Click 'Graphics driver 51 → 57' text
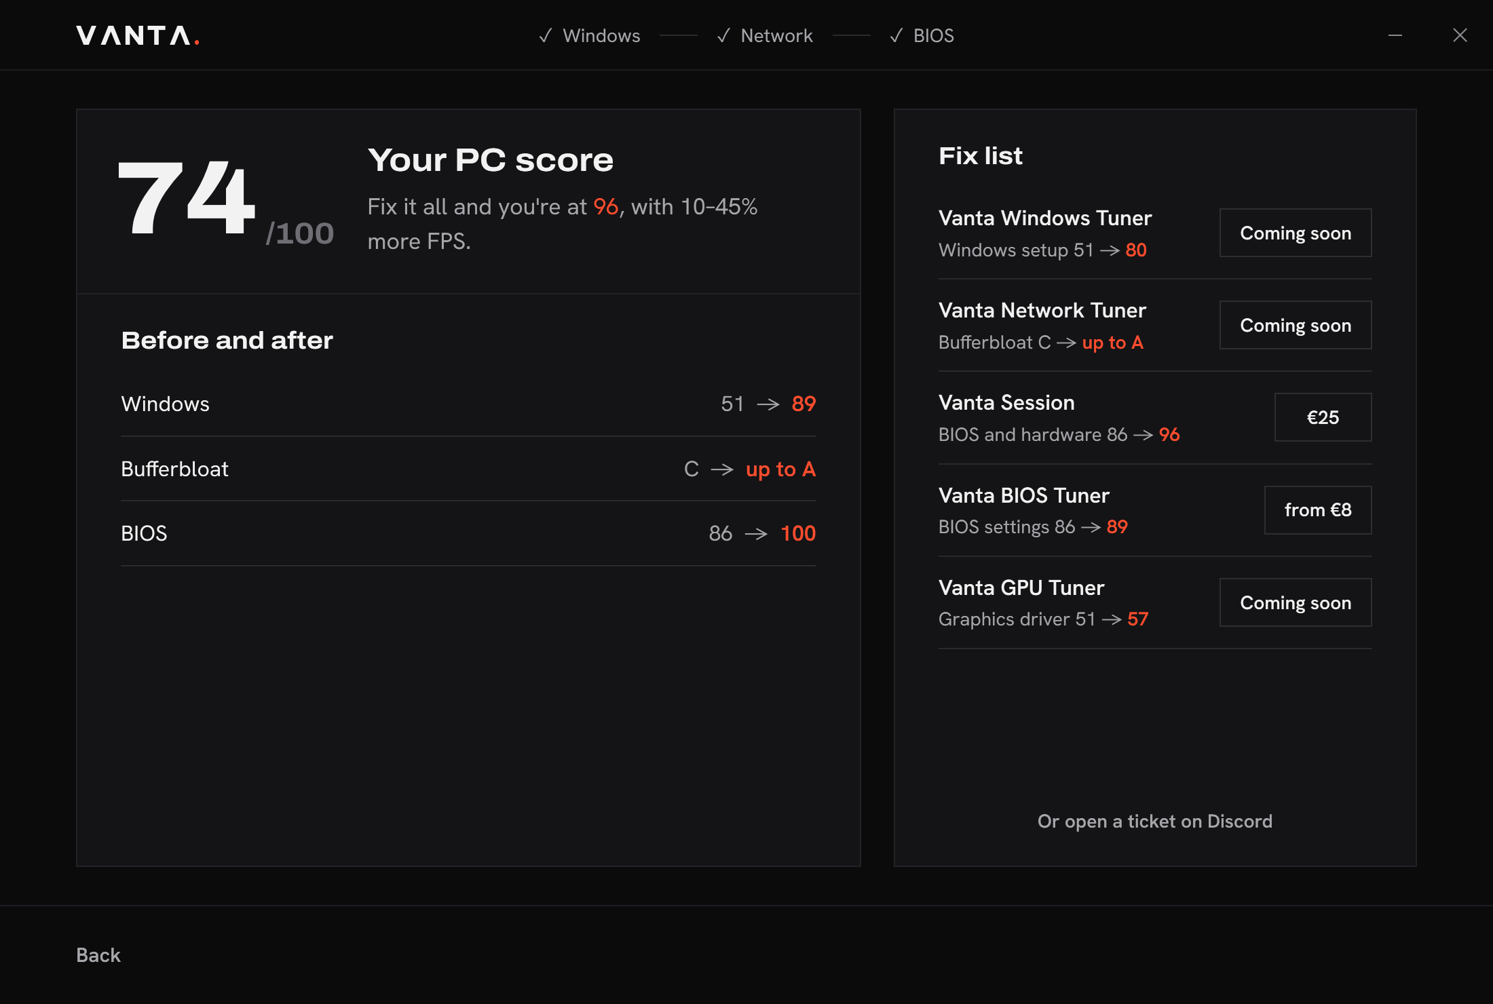Viewport: 1493px width, 1004px height. (1044, 619)
